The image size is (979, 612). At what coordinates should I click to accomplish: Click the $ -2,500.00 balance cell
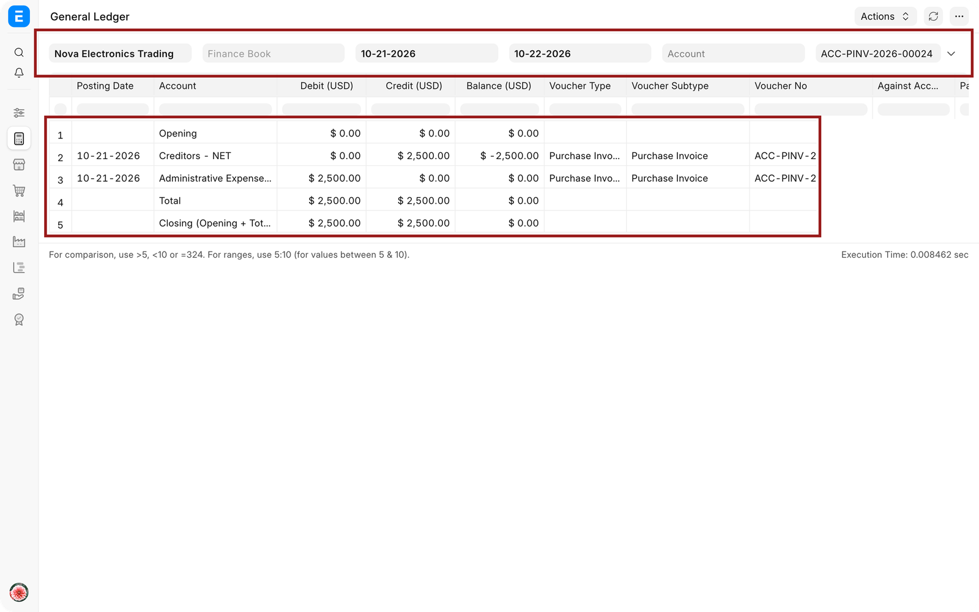pos(499,155)
